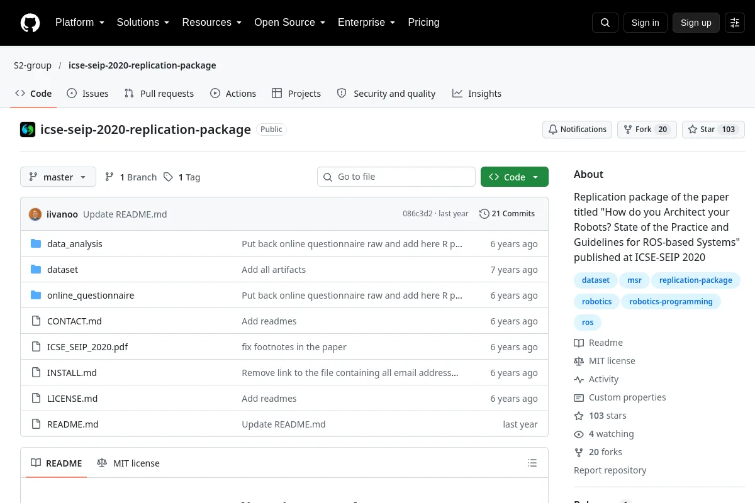Click the branch icon next to 1 Branch
Screen dimensions: 755x503
109,177
